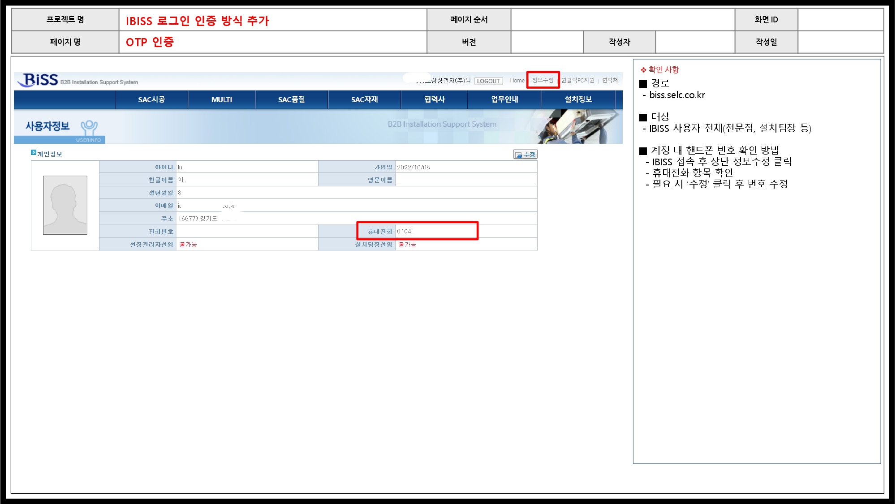This screenshot has height=504, width=896.
Task: Click the blue arrow icon beside 개인정보
Action: point(33,153)
